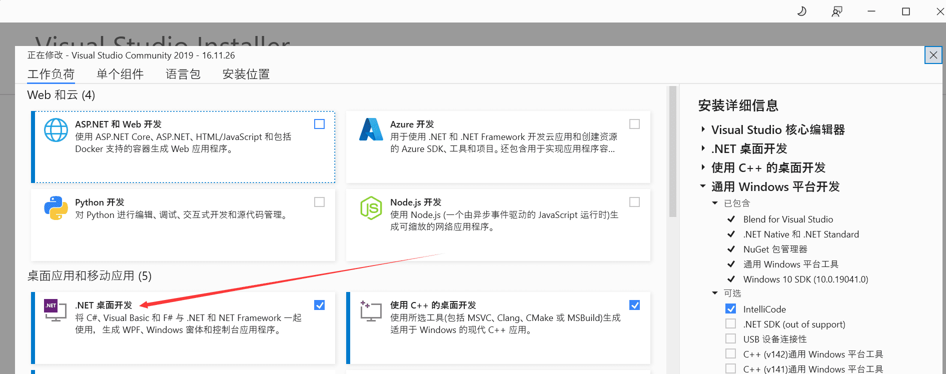Click the .NET desktop development icon
The width and height of the screenshot is (946, 374).
tap(56, 310)
